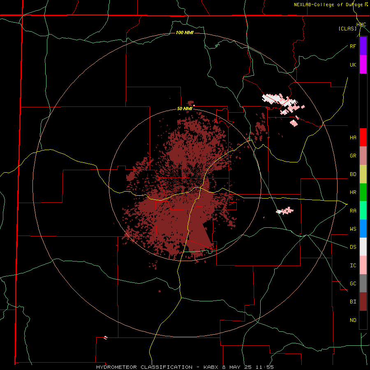Click the 50 NMI range ring label

(x=185, y=109)
